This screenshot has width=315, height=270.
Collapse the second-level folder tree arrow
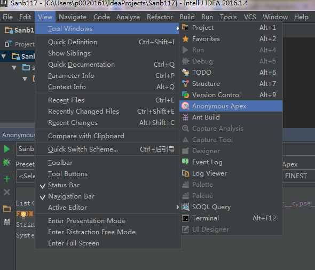(14, 68)
